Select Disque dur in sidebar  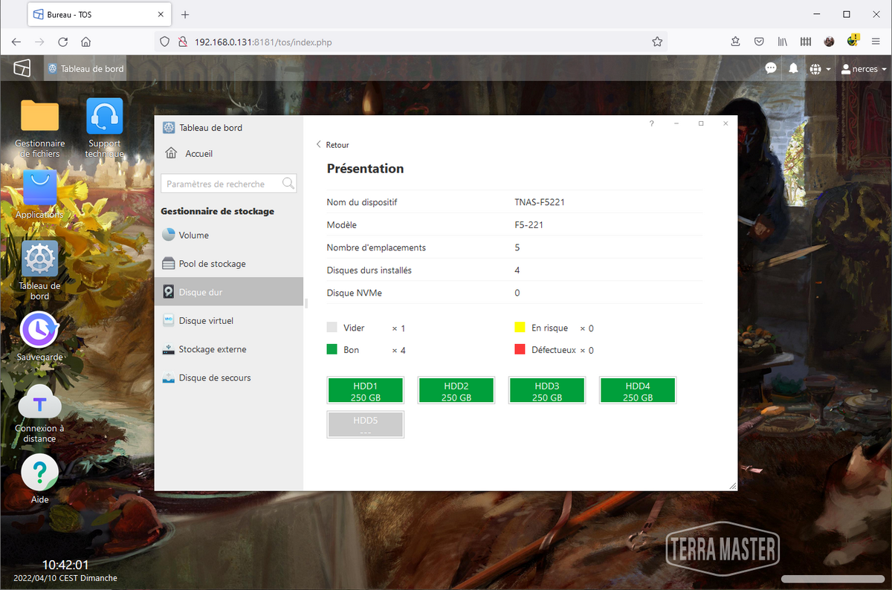(229, 292)
